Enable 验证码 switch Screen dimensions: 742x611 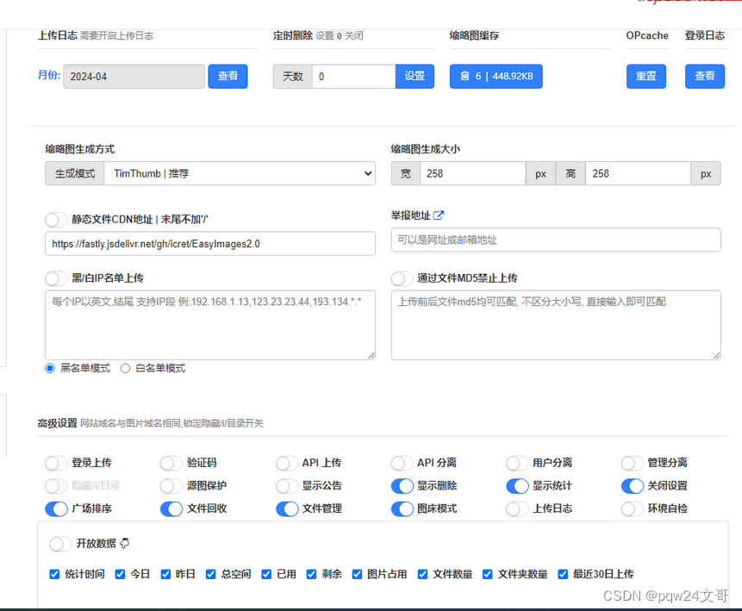tap(171, 463)
